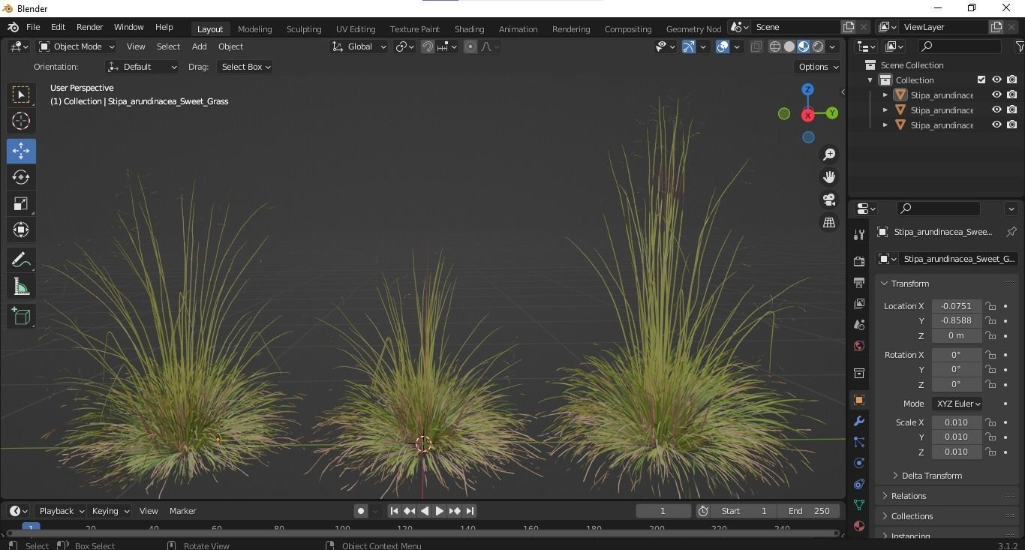The height and width of the screenshot is (550, 1025).
Task: Select the Scale tool
Action: [21, 203]
